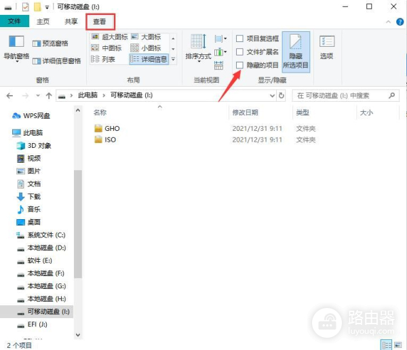Viewport: 407px width, 350px height.
Task: Click navigation pane scroll down arrow
Action: pos(77,335)
